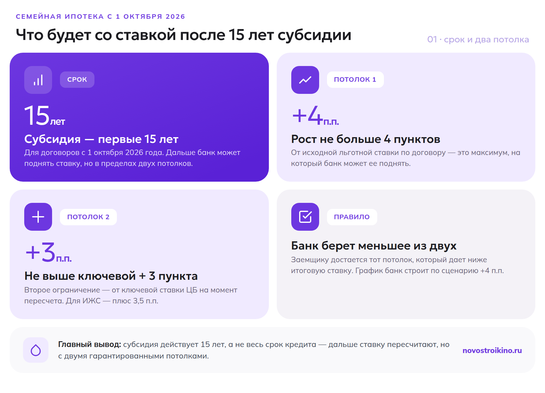
Task: Click the heading 'Банк берет меньшее из двух'
Action: 374,246
